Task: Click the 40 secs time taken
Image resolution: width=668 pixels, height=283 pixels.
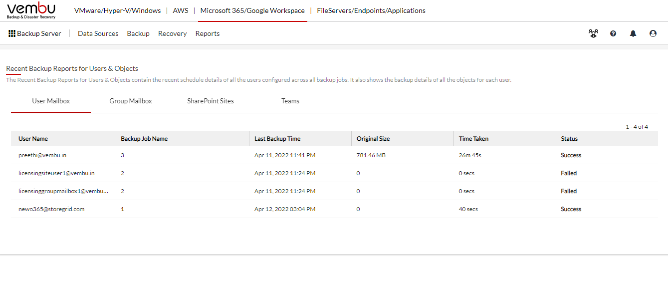Action: tap(468, 209)
